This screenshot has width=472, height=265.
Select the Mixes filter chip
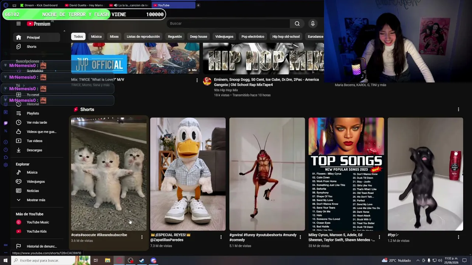114,36
